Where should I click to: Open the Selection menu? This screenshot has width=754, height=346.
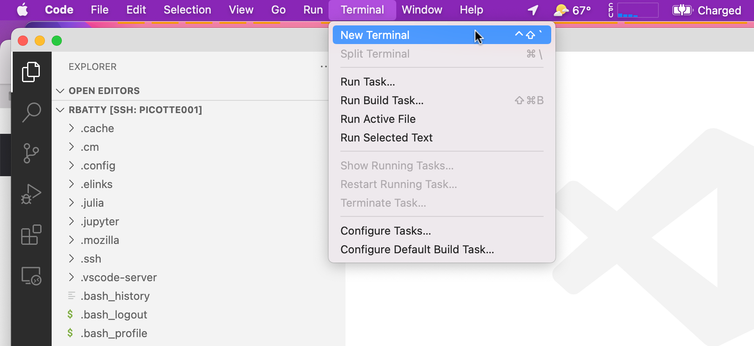point(187,10)
